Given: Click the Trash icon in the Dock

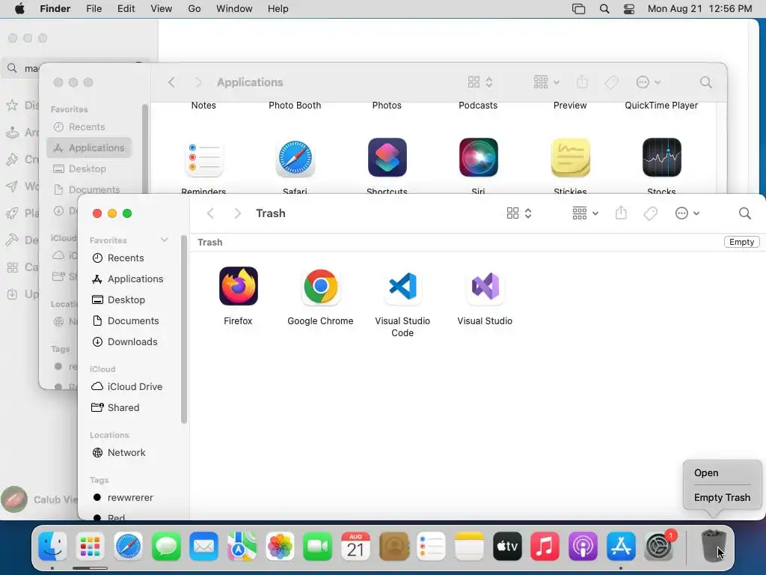Looking at the screenshot, I should pos(713,546).
